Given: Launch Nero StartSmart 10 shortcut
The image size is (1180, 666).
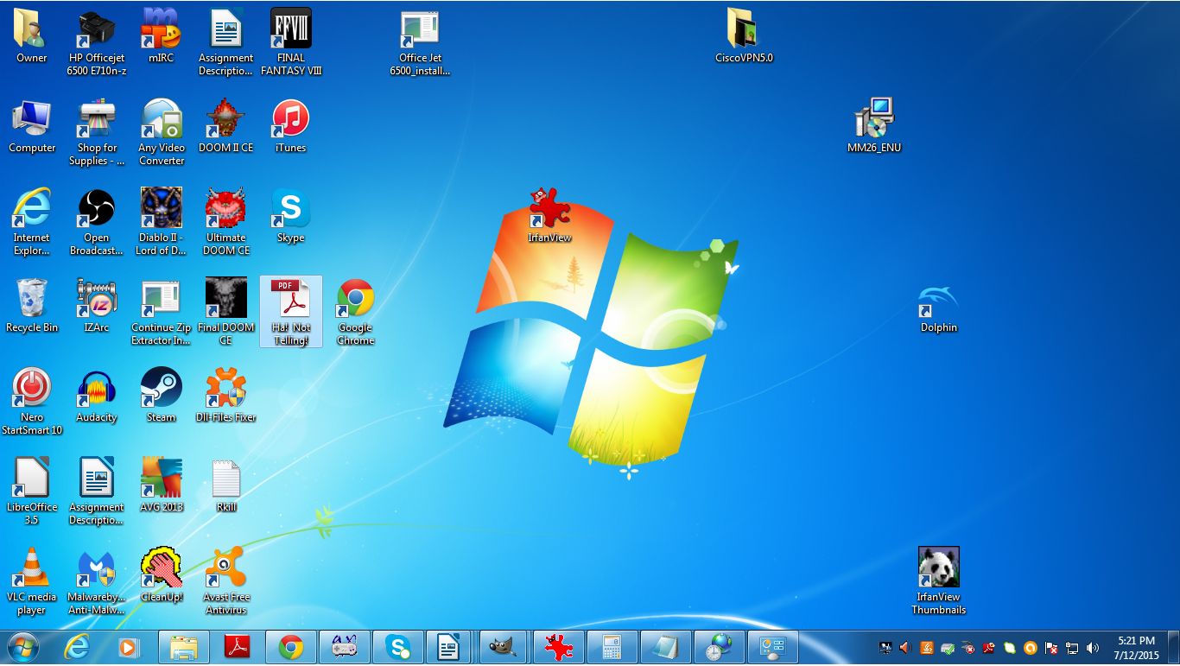Looking at the screenshot, I should click(32, 402).
